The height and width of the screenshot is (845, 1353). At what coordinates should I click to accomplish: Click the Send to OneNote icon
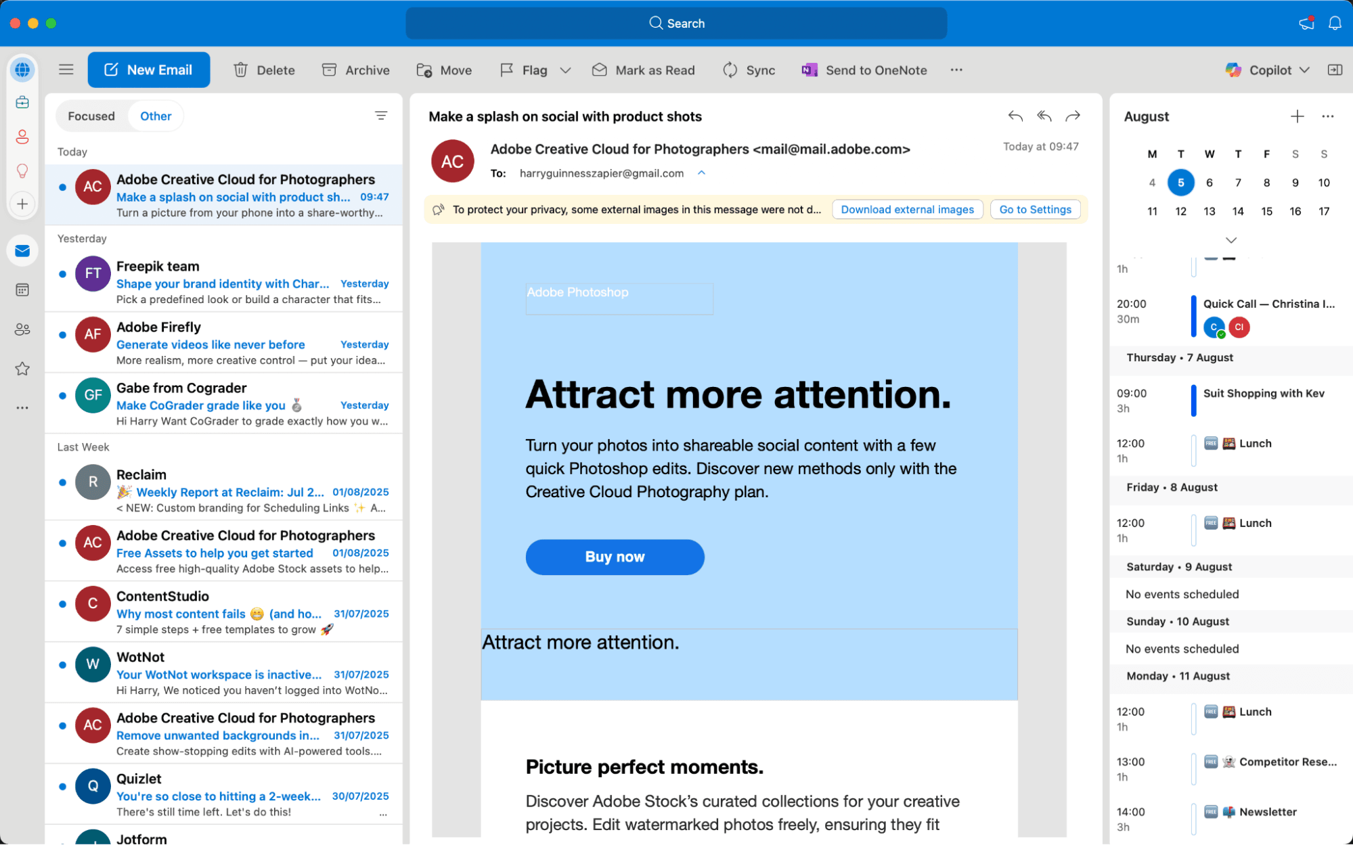(x=808, y=70)
